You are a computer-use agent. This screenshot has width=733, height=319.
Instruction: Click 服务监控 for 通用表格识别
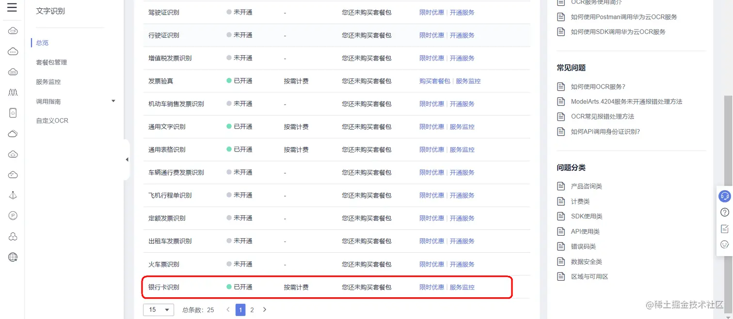pyautogui.click(x=462, y=150)
